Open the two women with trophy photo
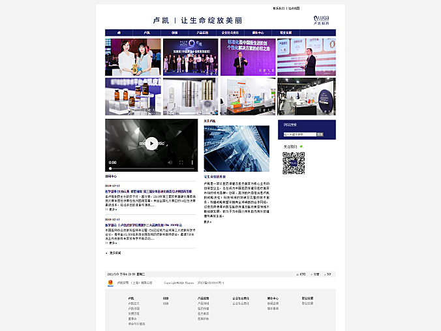This screenshot has height=331, width=441. [133, 57]
